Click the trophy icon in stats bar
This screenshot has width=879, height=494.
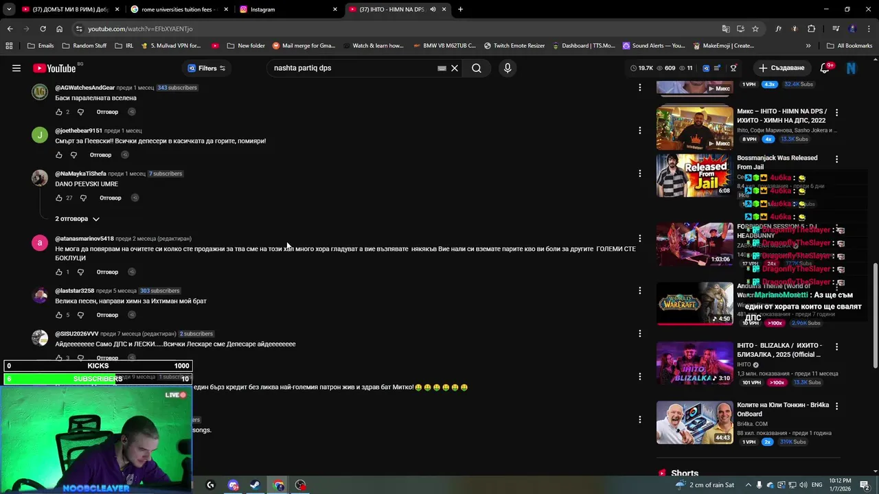pos(733,68)
